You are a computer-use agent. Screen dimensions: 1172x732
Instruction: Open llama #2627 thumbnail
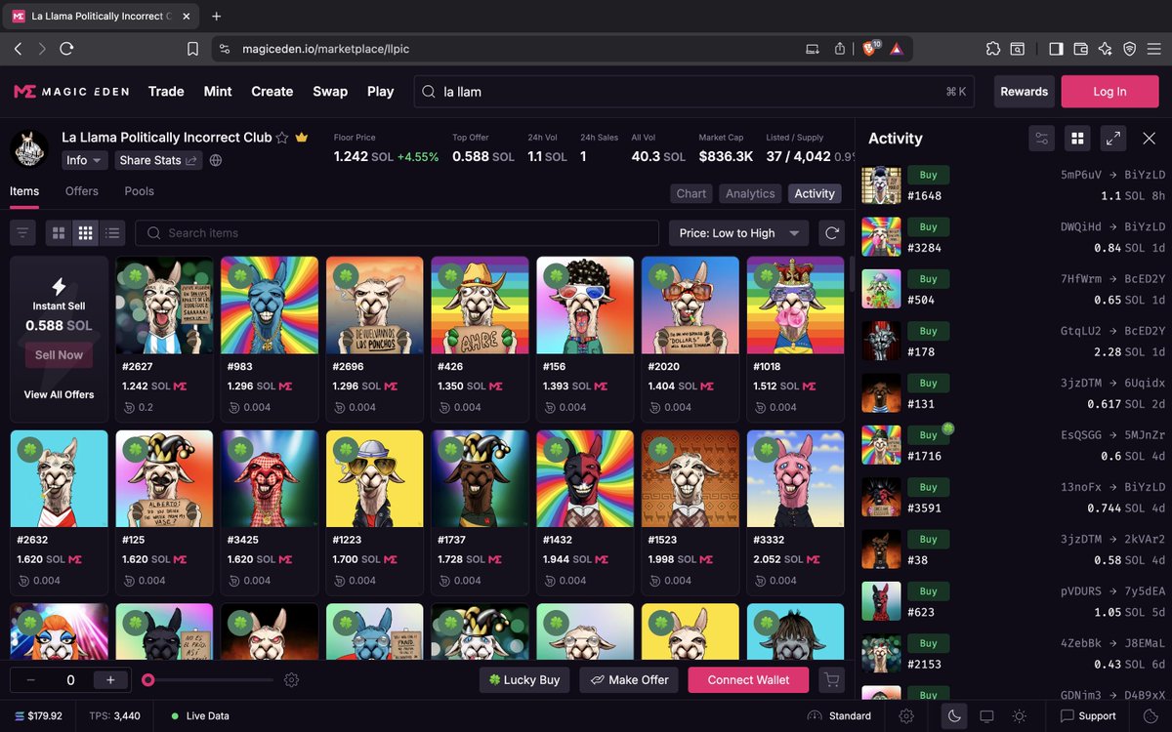164,305
